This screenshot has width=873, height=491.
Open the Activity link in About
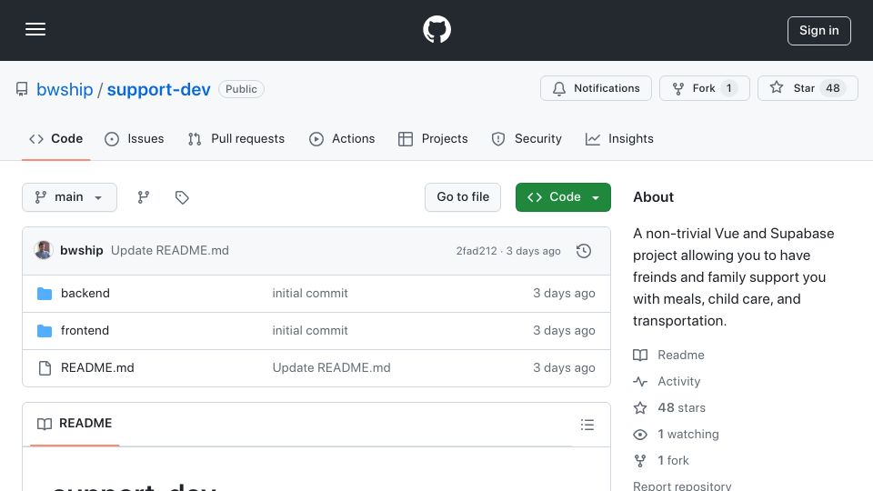pyautogui.click(x=667, y=381)
